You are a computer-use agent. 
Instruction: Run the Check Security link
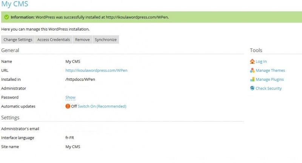(x=268, y=88)
